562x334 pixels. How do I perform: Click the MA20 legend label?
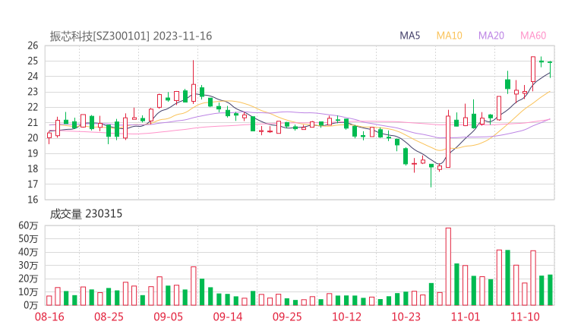[x=491, y=36]
